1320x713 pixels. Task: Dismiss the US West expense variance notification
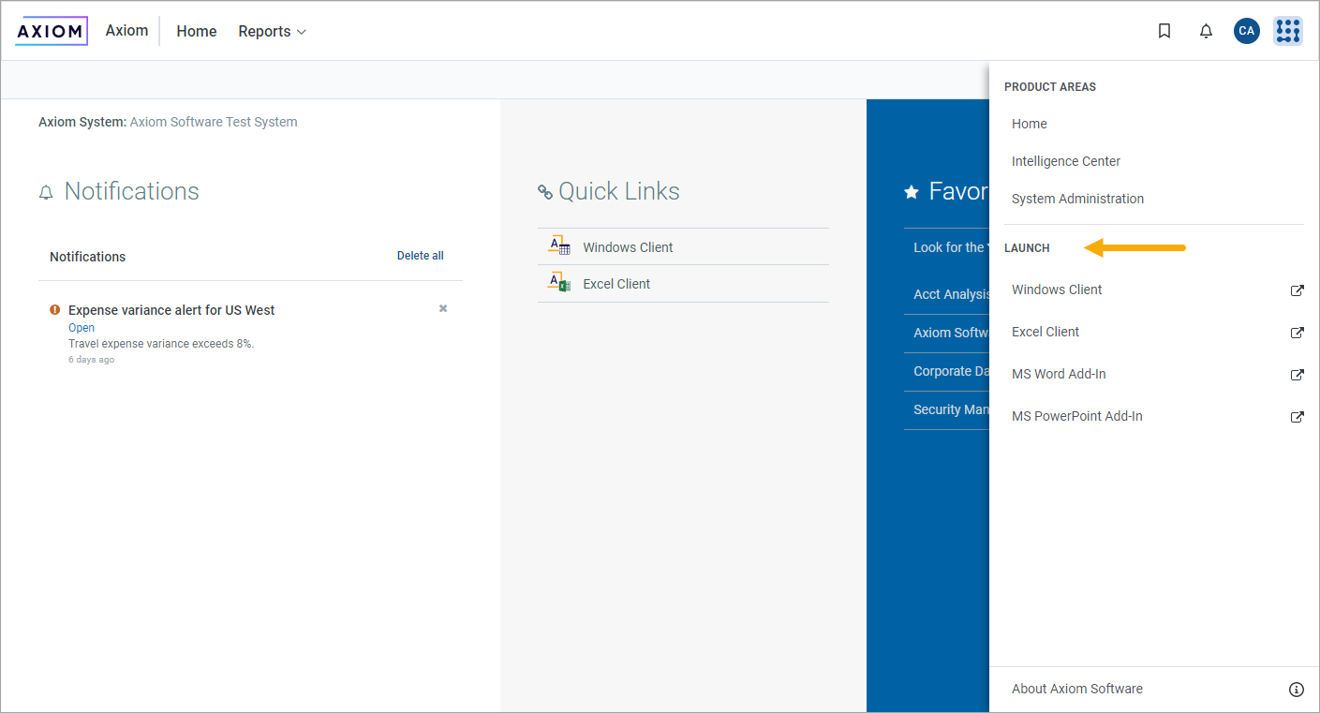coord(442,307)
